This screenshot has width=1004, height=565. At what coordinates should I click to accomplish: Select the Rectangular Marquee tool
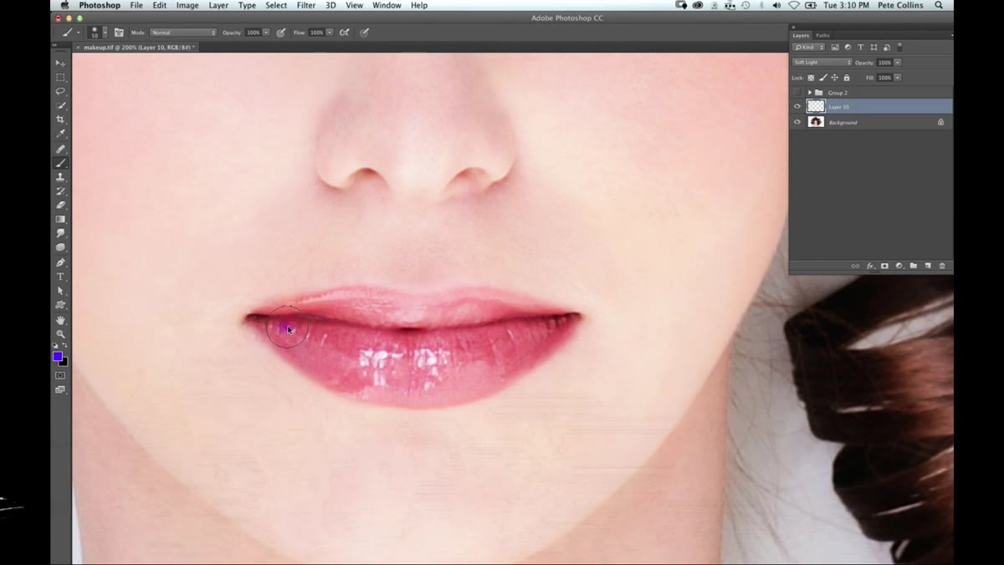[x=60, y=78]
